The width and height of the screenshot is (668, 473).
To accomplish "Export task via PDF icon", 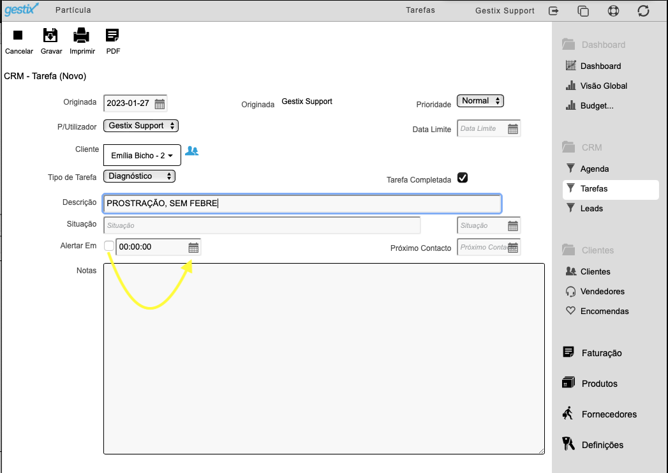I will click(112, 35).
